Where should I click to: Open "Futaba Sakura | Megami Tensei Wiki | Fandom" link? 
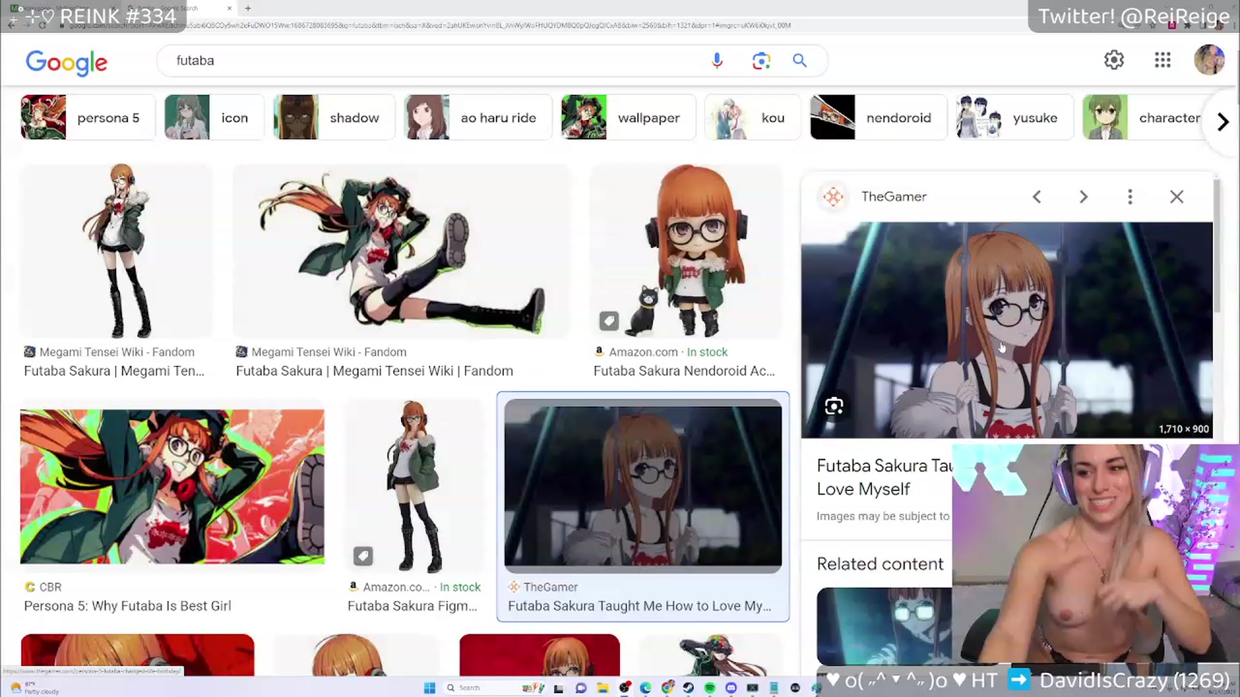point(375,371)
